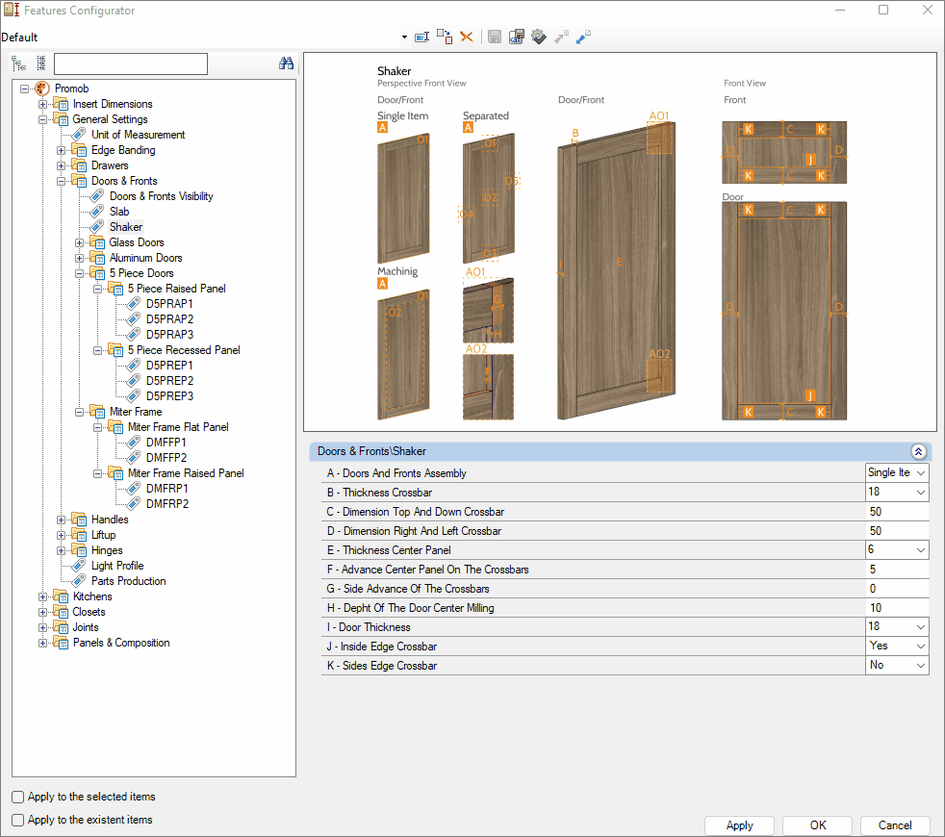
Task: Open the Thickness Center Panel dropdown
Action: coord(921,550)
